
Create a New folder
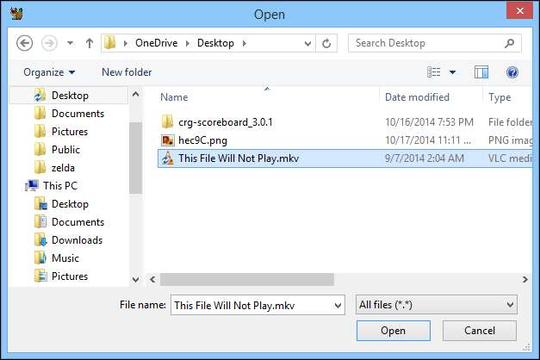point(127,72)
